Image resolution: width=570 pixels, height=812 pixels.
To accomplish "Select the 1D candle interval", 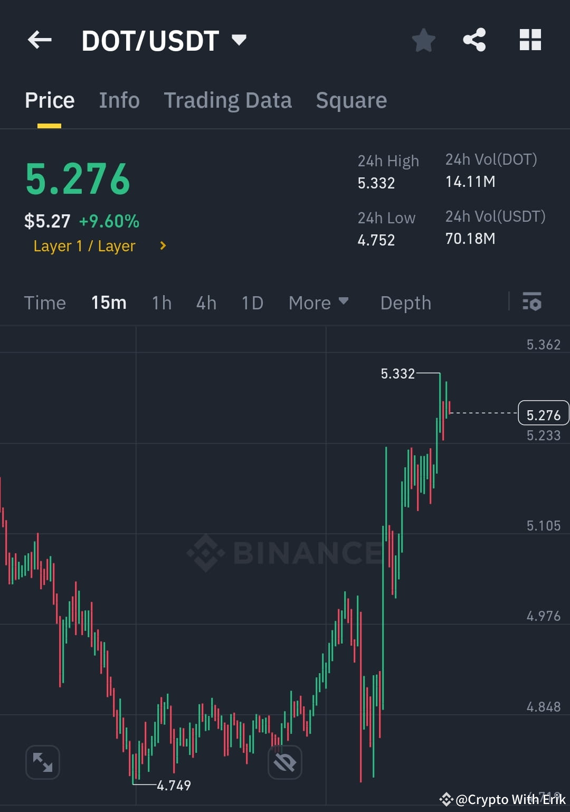I will tap(252, 303).
